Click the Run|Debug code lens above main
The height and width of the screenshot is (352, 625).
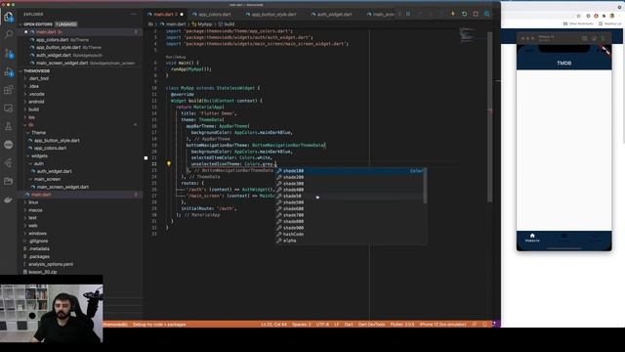[x=176, y=57]
